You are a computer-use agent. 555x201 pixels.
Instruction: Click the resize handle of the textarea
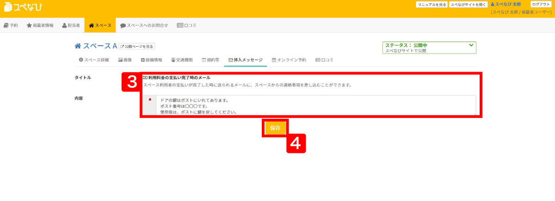click(x=474, y=113)
